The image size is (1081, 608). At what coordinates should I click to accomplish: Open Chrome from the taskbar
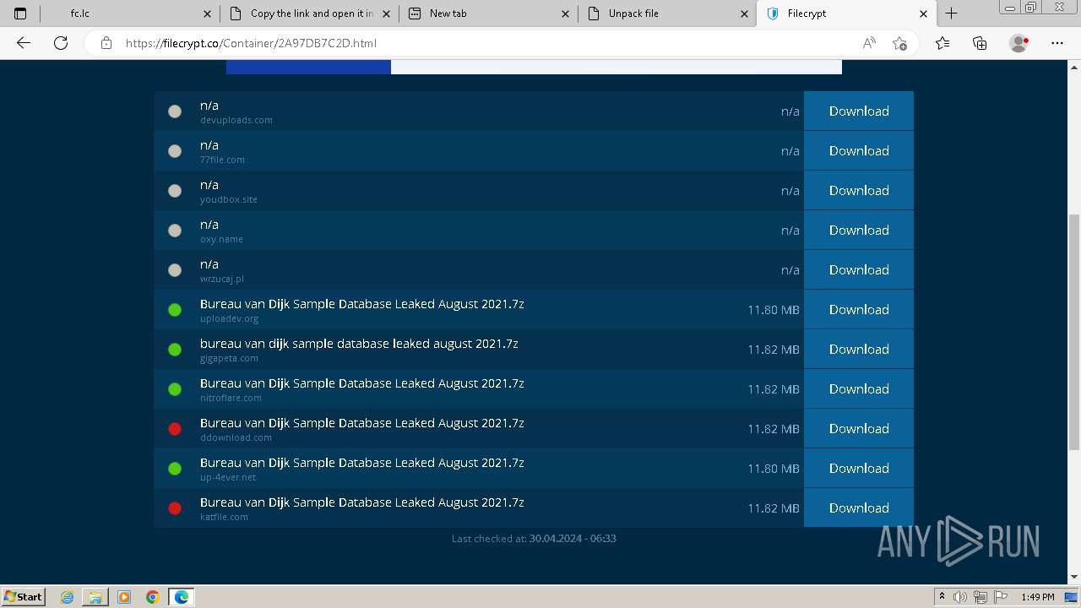153,597
